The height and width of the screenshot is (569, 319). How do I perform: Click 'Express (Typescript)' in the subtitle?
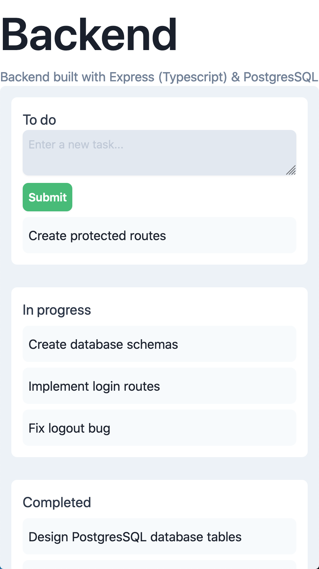[168, 77]
